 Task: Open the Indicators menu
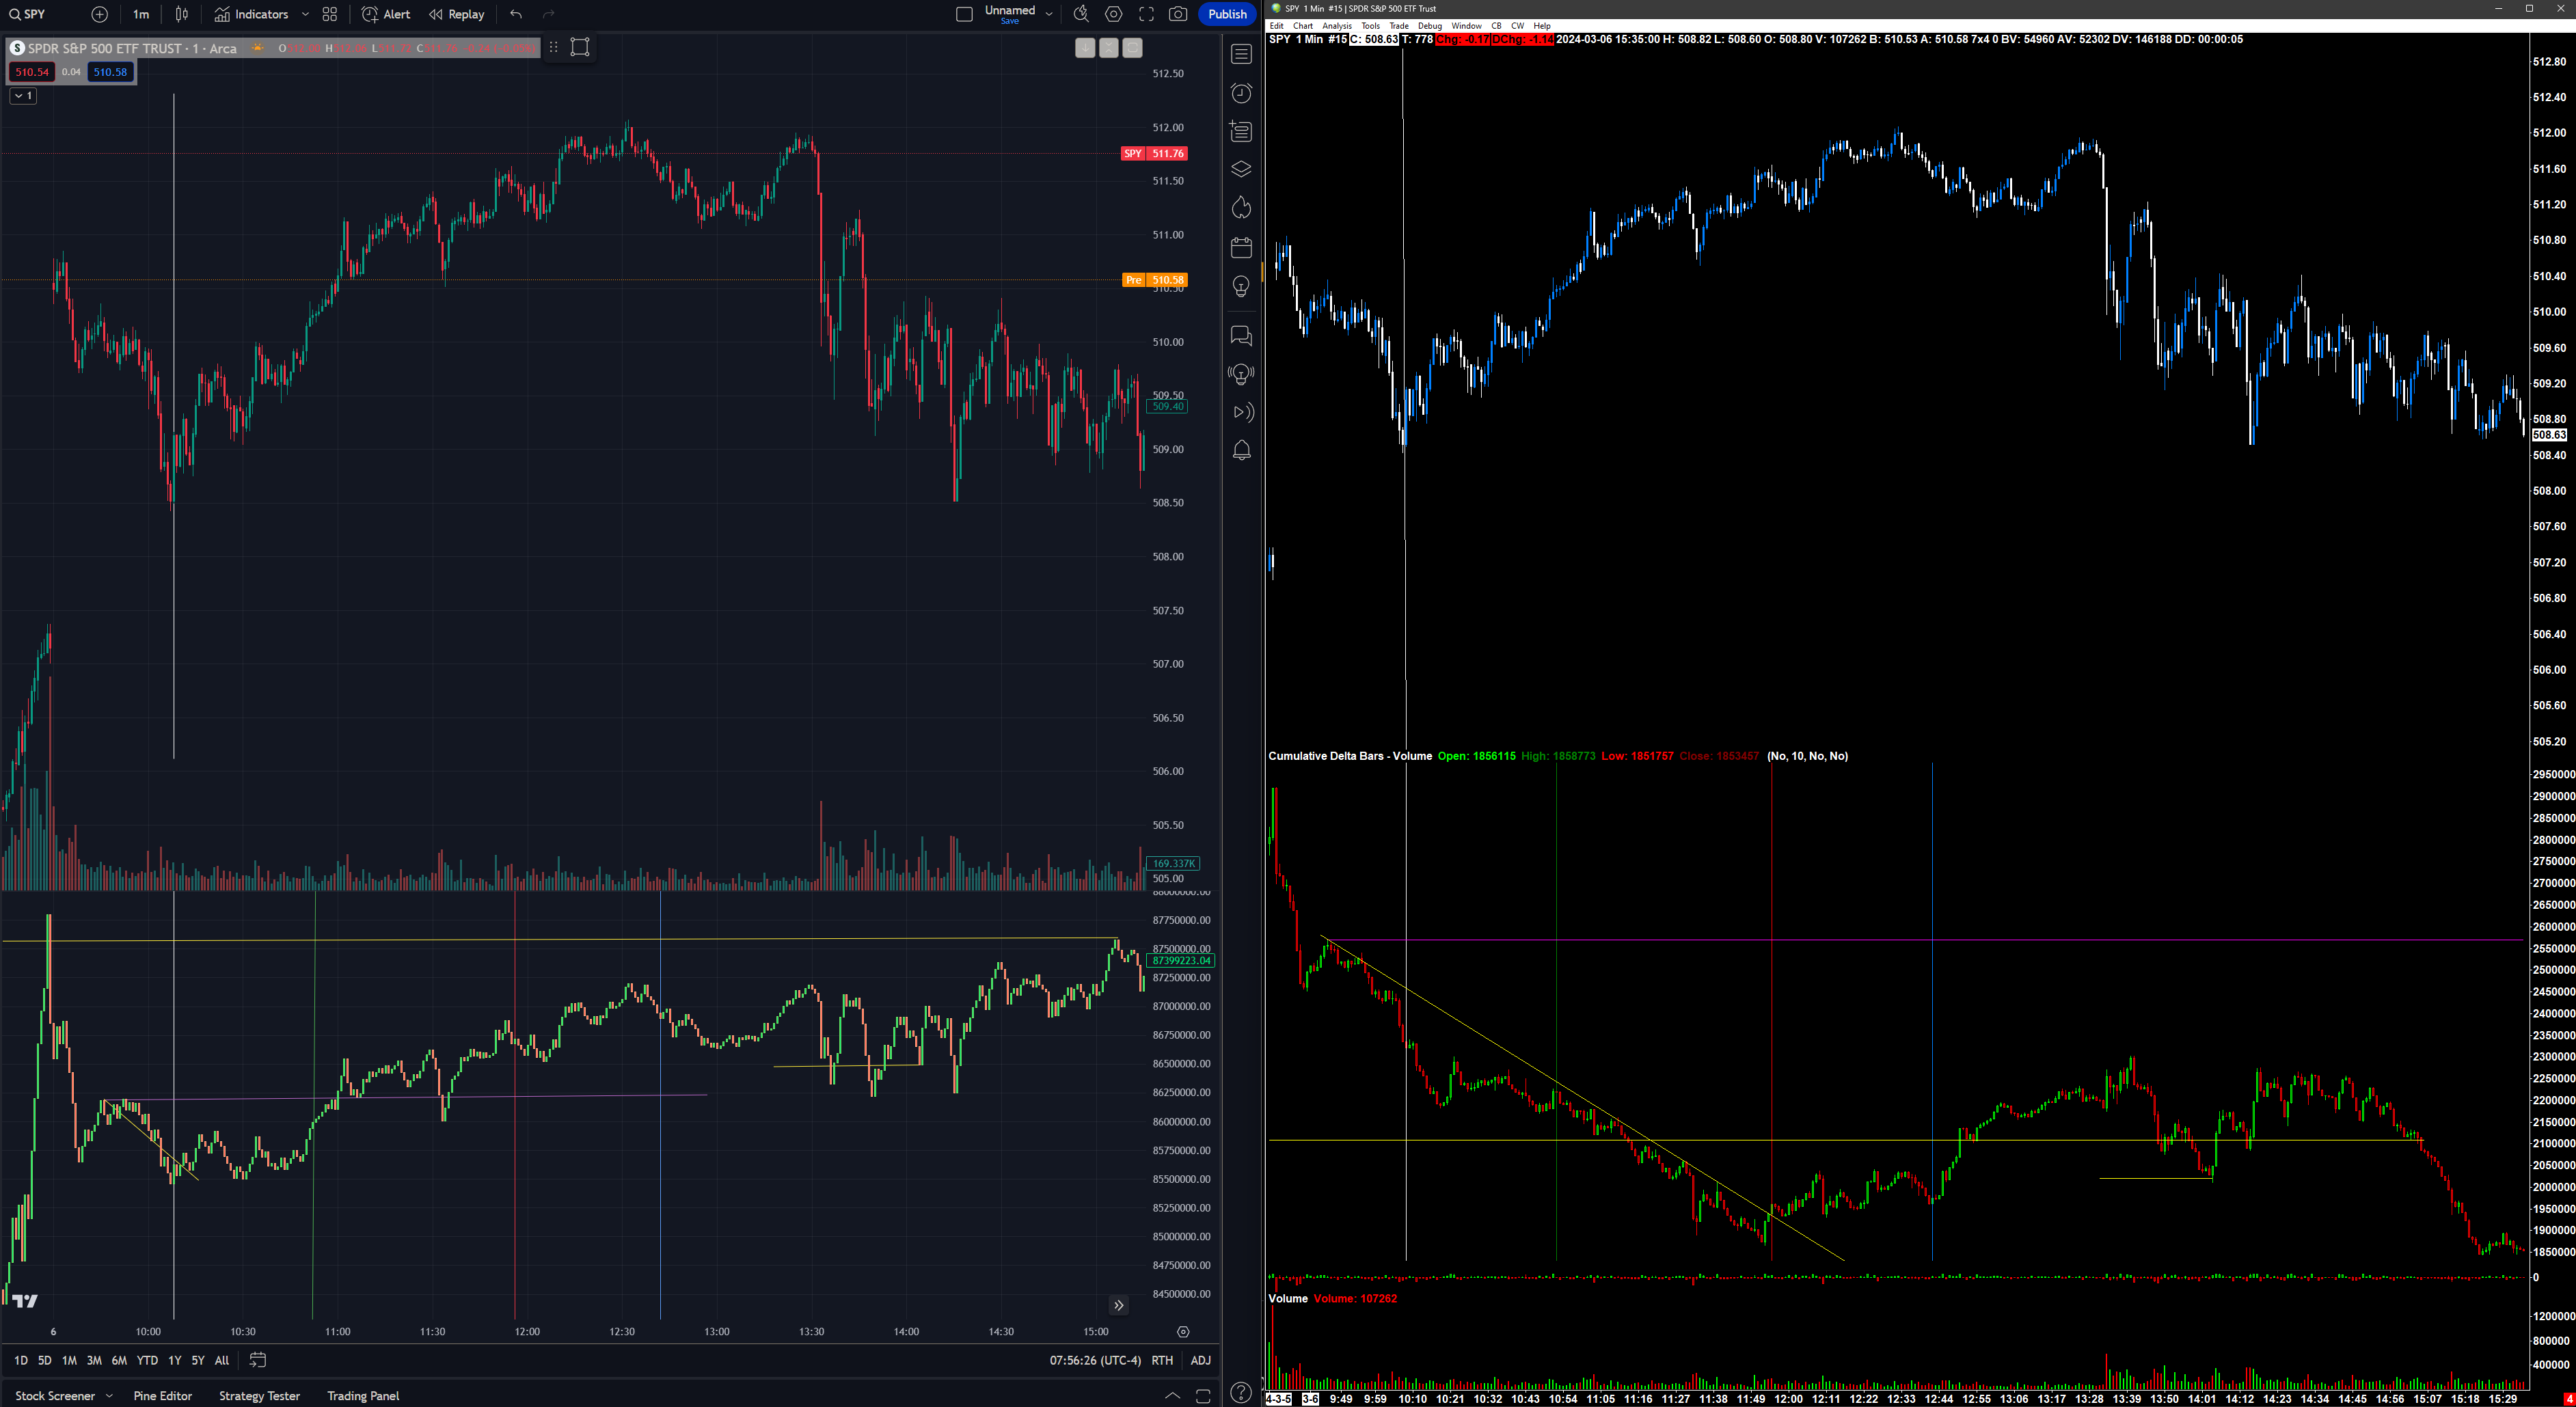[x=251, y=14]
